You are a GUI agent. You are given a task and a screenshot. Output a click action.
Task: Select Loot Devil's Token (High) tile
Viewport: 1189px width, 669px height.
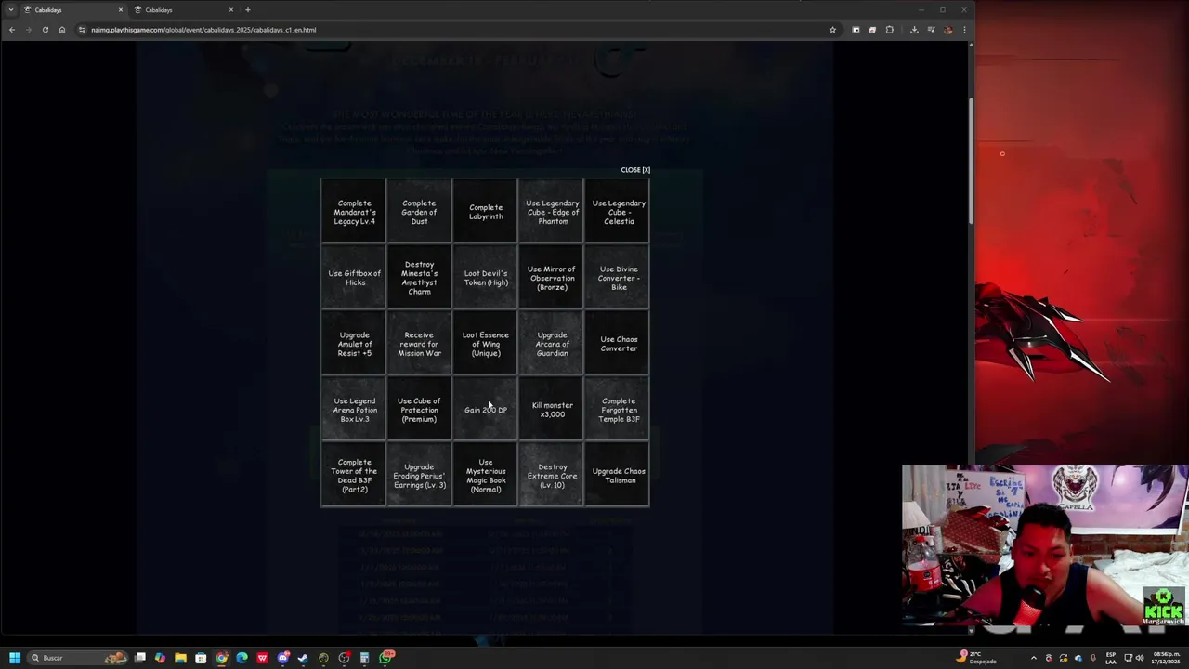(485, 278)
